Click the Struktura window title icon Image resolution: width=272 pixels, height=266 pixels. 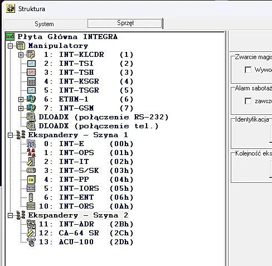tap(11, 8)
